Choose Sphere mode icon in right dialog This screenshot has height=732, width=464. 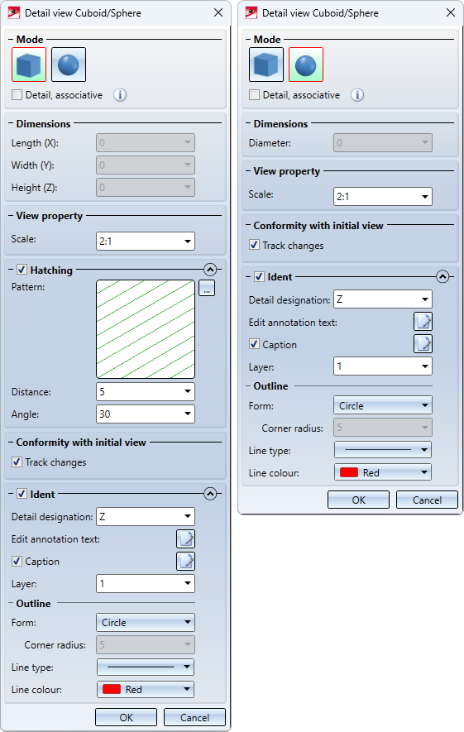[x=306, y=65]
